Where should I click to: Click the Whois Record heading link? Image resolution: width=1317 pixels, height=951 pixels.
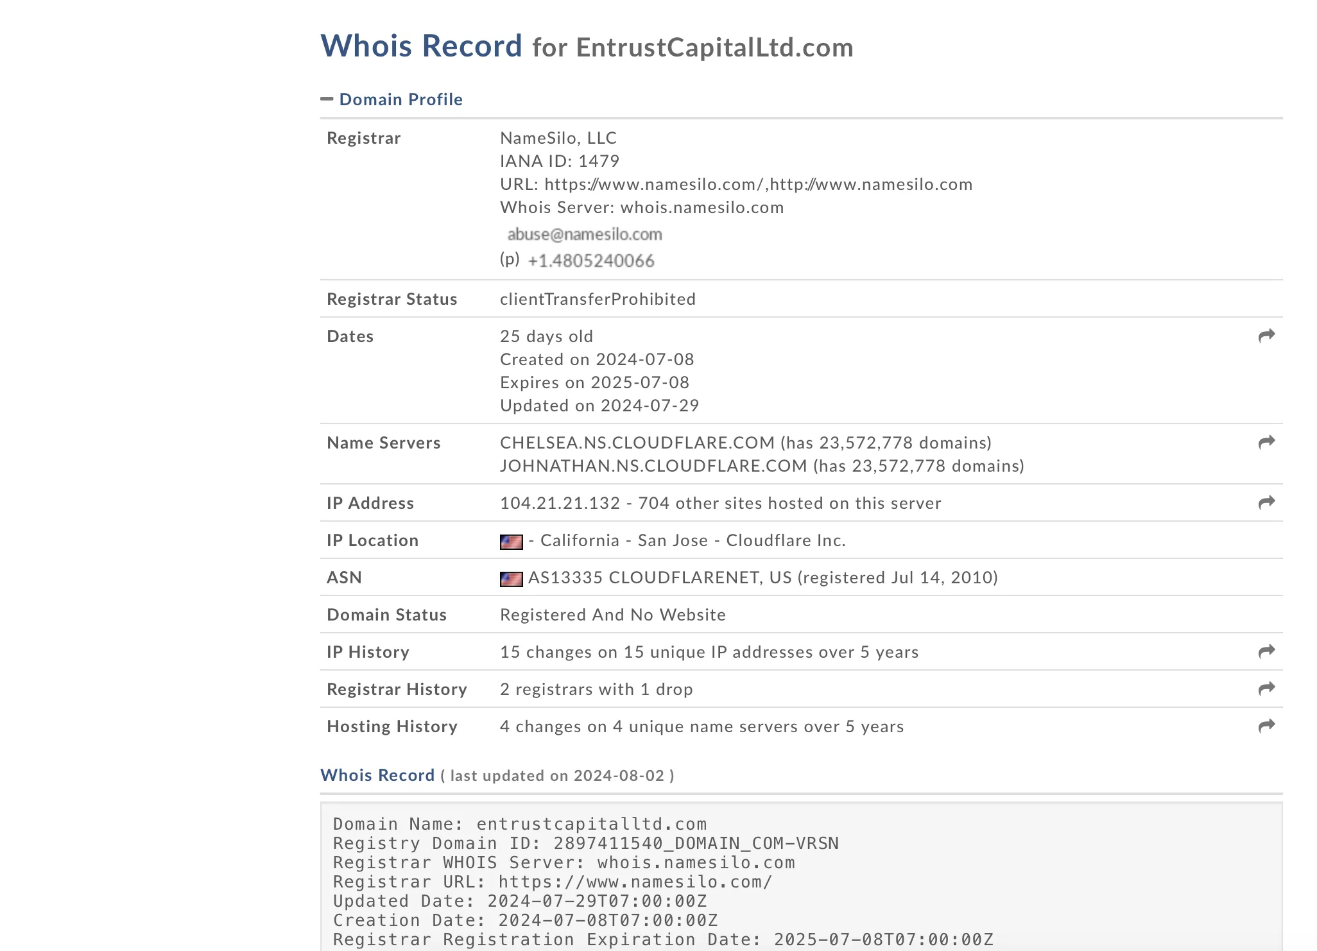[x=377, y=775]
